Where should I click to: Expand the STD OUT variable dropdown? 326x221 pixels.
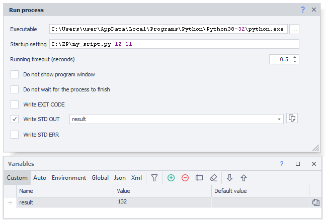click(279, 119)
